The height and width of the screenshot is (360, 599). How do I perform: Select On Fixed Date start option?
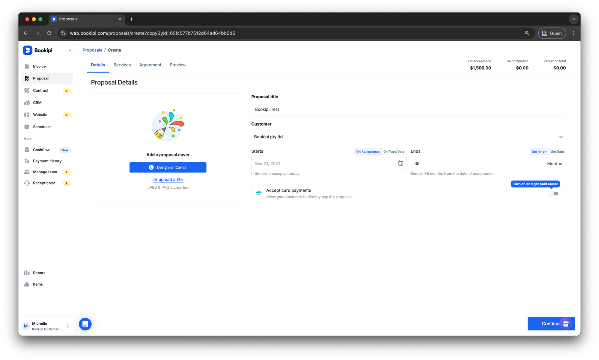coord(394,151)
